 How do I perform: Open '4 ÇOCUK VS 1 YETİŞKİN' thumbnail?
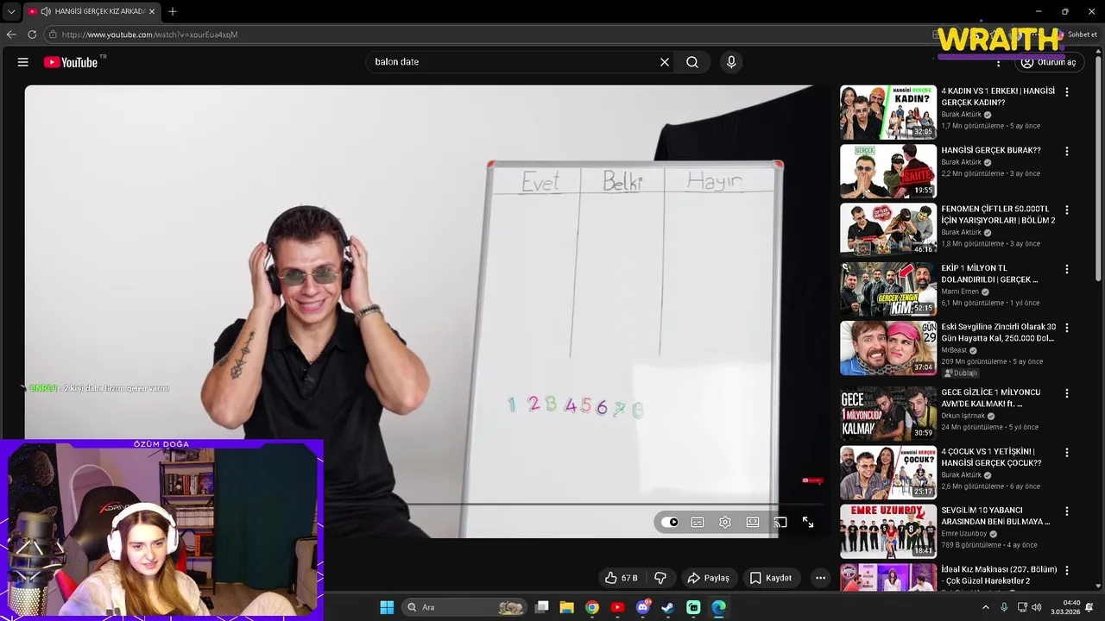pyautogui.click(x=887, y=473)
